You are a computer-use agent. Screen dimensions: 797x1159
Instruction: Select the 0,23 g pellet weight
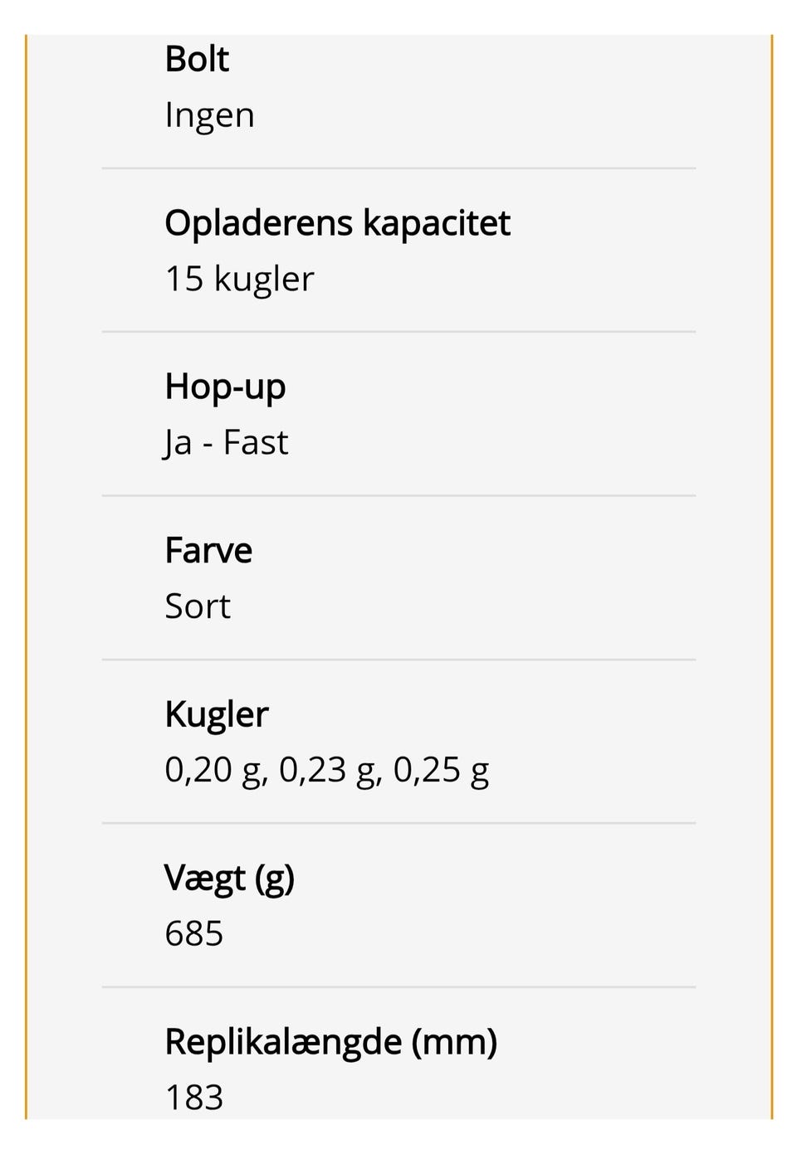pos(329,770)
